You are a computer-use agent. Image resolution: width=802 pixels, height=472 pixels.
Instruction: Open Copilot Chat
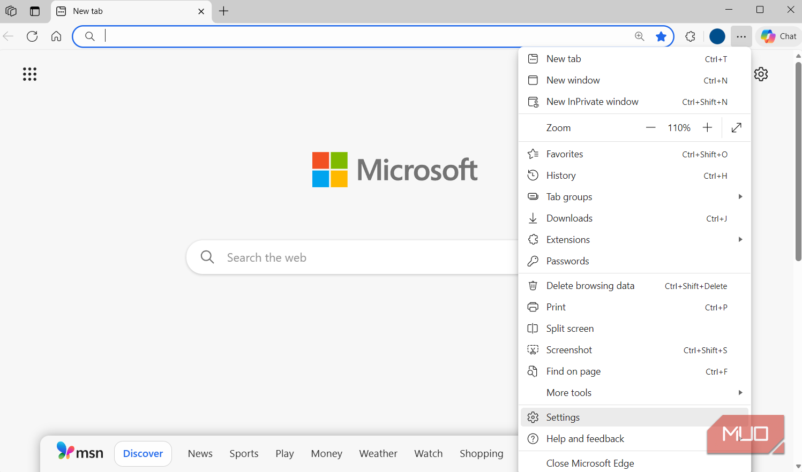(778, 36)
